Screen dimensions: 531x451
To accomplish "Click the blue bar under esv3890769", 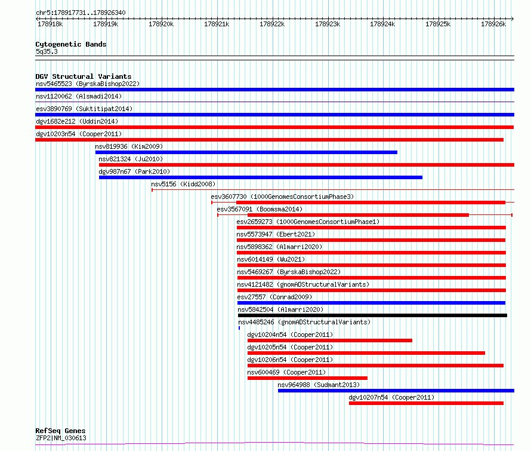I will [274, 115].
